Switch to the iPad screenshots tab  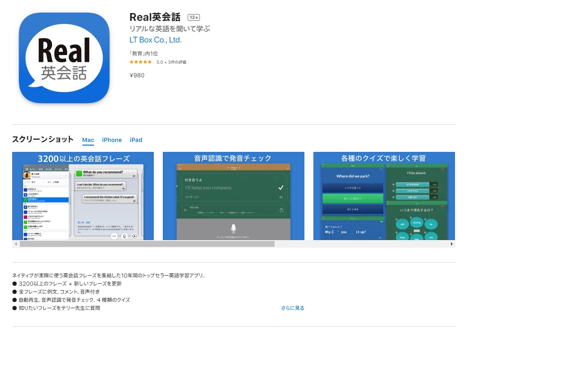pyautogui.click(x=136, y=140)
